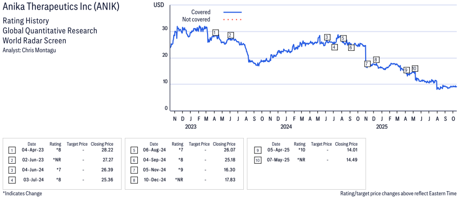Select chart marker 8 on the chart
Screen dimensions: 462x197
[x=376, y=60]
